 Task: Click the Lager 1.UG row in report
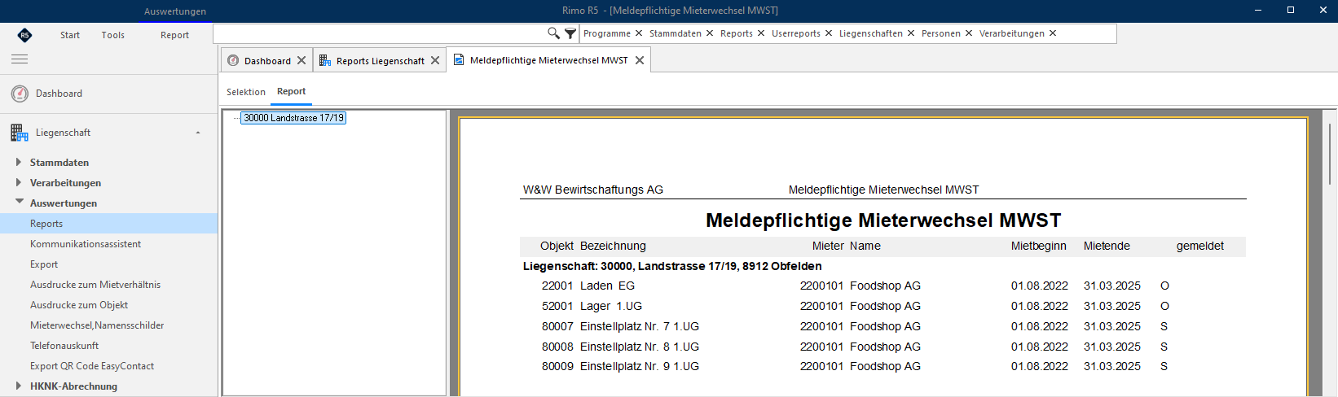pos(882,306)
